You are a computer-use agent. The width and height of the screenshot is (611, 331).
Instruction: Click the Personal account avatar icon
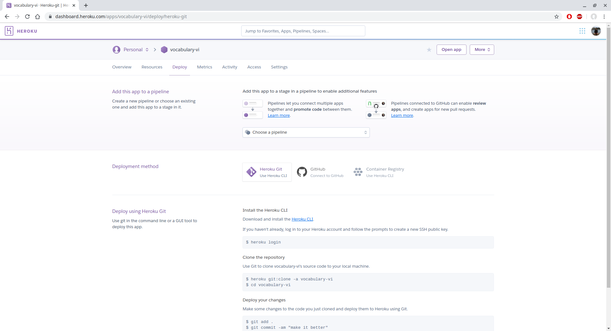pyautogui.click(x=116, y=50)
